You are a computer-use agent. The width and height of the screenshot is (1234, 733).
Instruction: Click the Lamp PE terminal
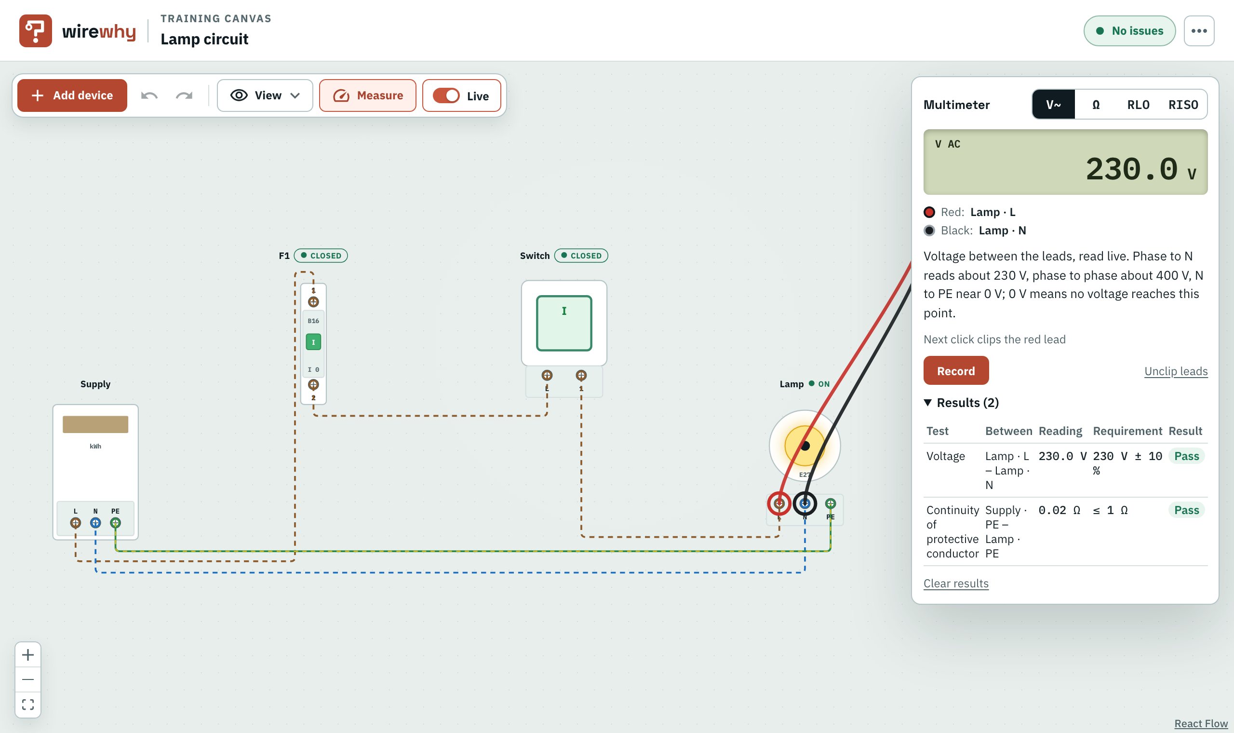830,503
